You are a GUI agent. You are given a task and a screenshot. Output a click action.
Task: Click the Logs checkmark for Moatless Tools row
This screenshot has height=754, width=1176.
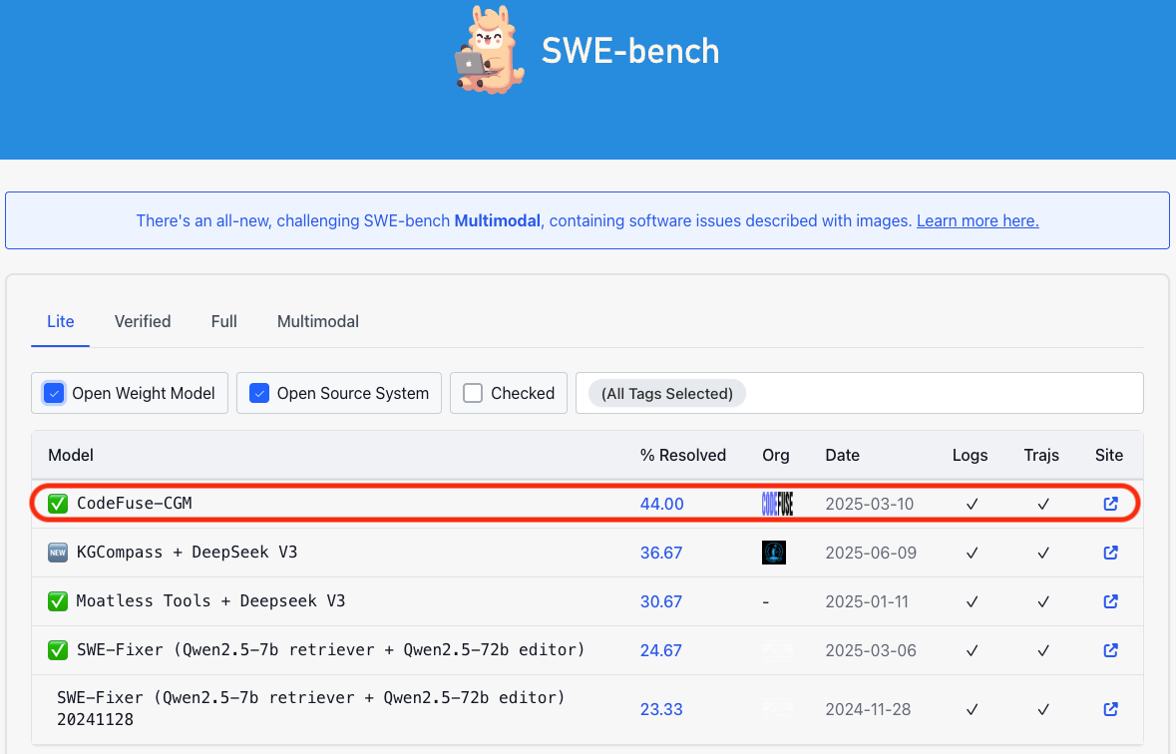(972, 601)
